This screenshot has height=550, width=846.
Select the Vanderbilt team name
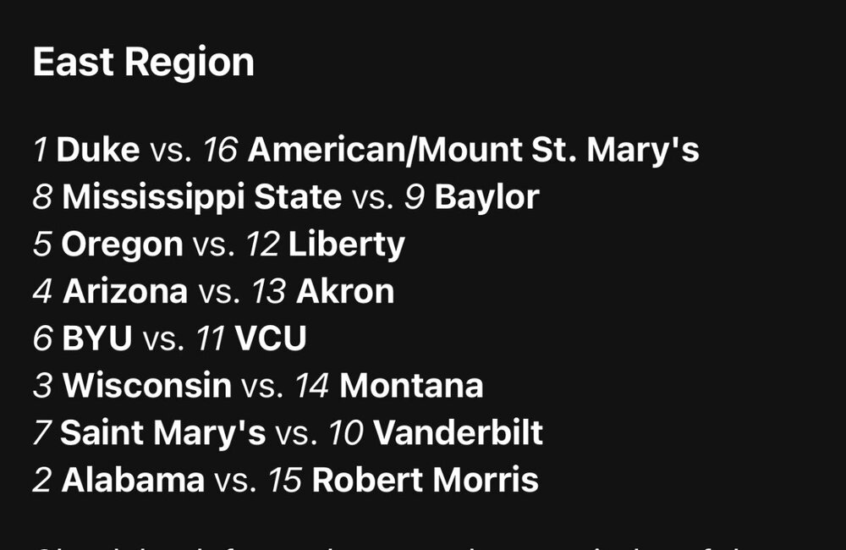(x=458, y=433)
